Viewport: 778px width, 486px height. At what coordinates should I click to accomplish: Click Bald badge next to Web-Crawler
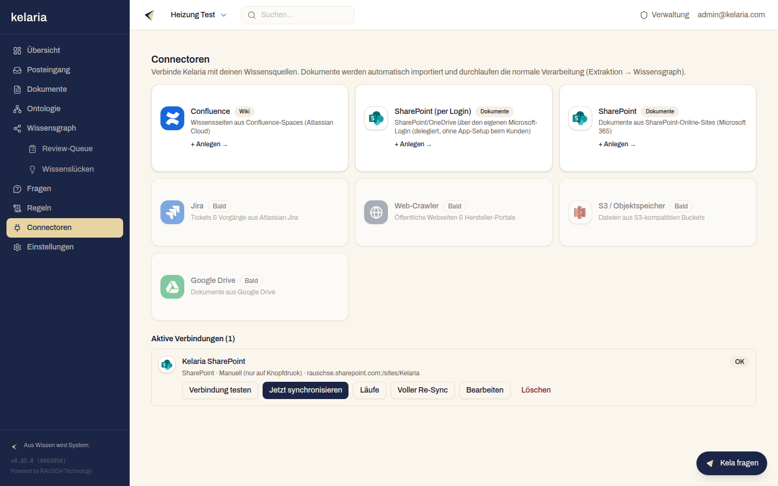coord(454,206)
